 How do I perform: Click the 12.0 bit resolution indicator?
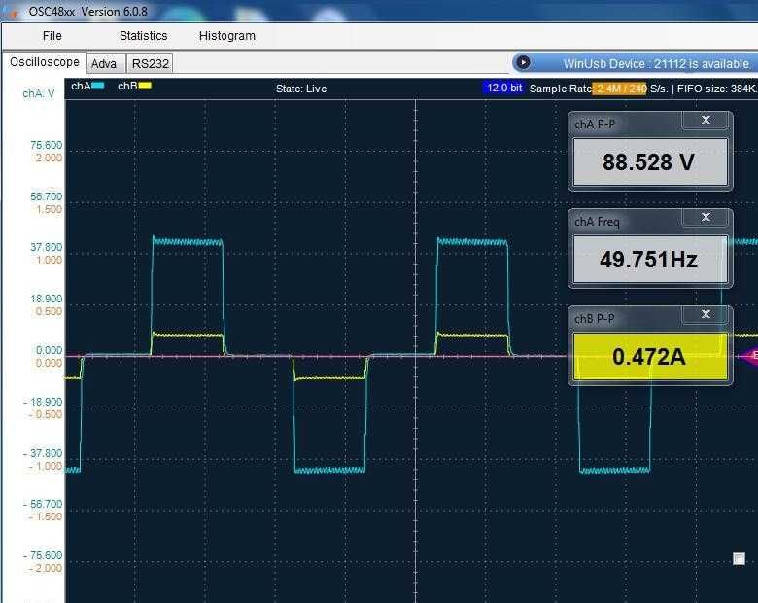point(503,88)
